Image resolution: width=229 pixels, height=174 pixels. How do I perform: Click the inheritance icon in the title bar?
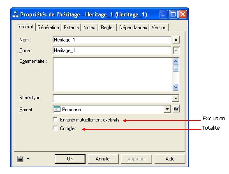pyautogui.click(x=16, y=14)
